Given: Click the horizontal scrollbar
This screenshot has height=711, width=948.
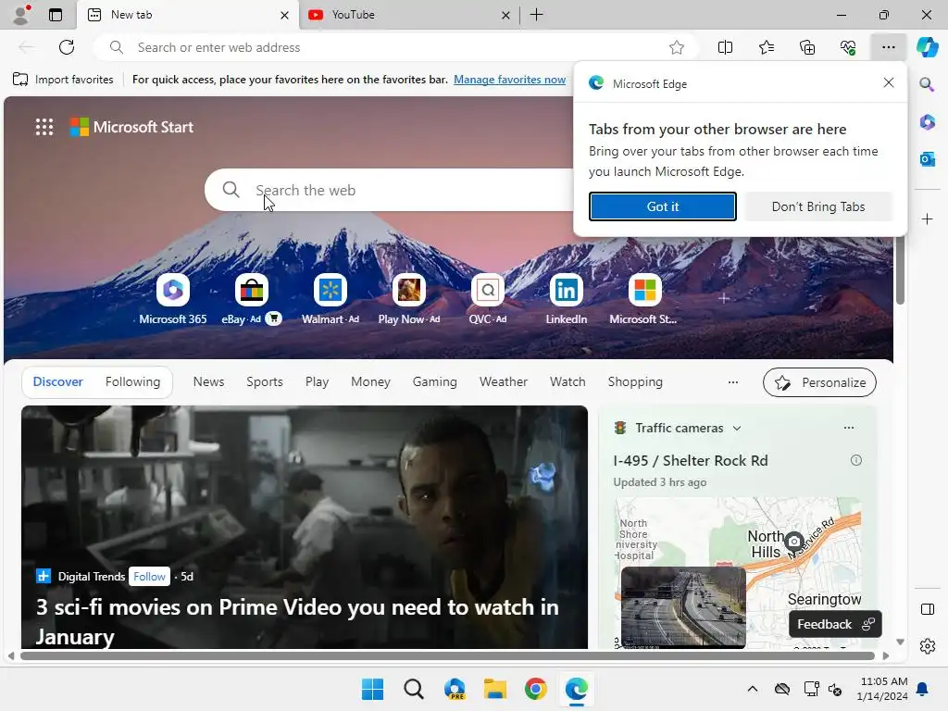Looking at the screenshot, I should point(447,656).
